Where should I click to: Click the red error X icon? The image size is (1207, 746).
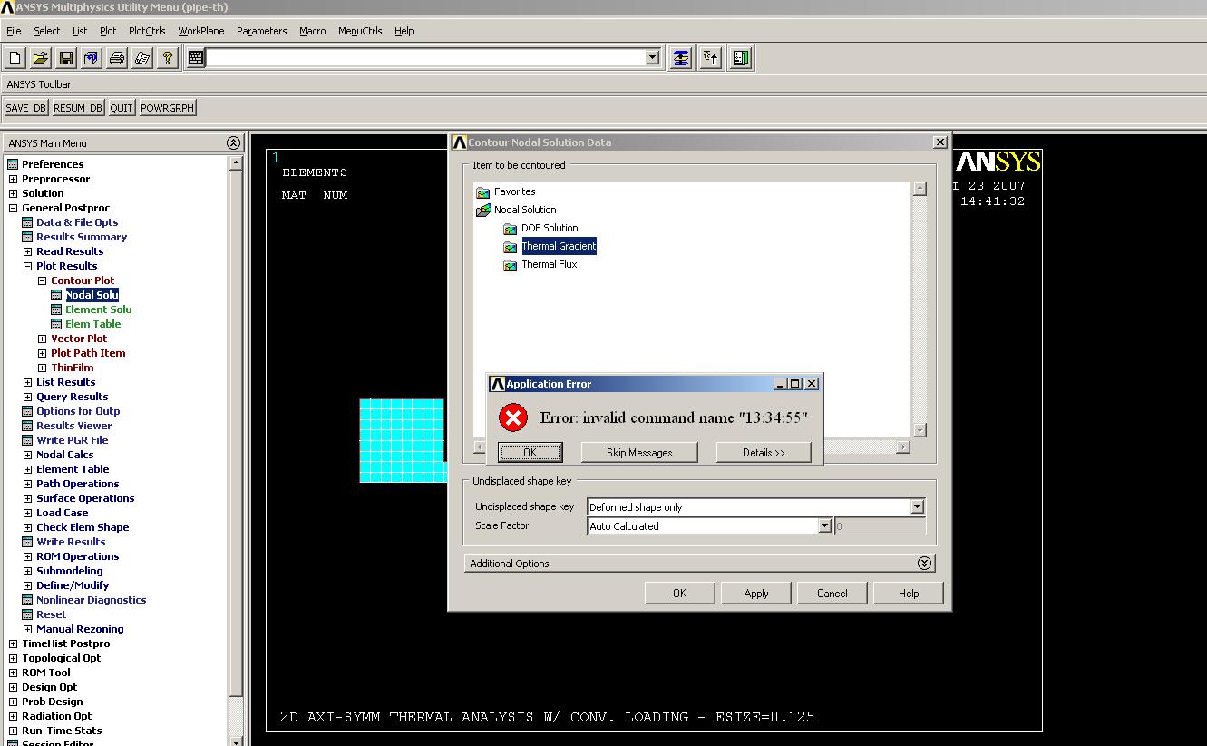pos(513,417)
